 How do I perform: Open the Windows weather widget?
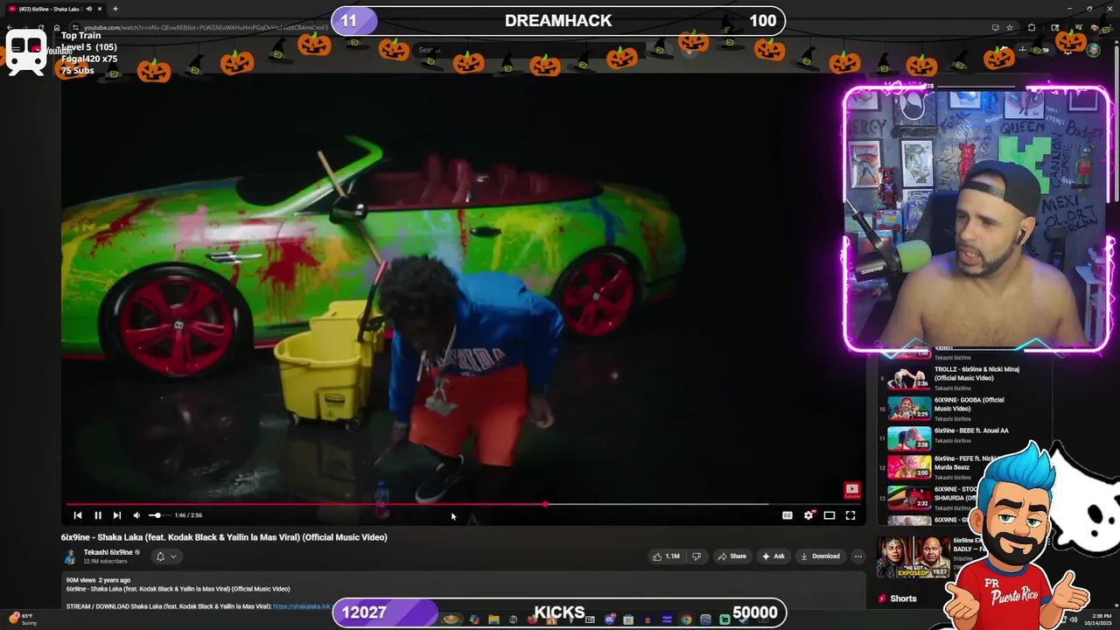pyautogui.click(x=22, y=619)
